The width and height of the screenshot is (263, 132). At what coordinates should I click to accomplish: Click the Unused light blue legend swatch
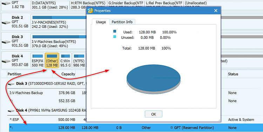click(x=115, y=37)
